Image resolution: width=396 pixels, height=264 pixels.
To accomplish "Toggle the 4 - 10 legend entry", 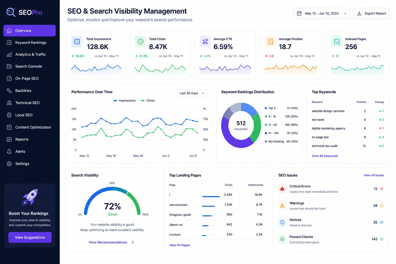I will pyautogui.click(x=281, y=117).
